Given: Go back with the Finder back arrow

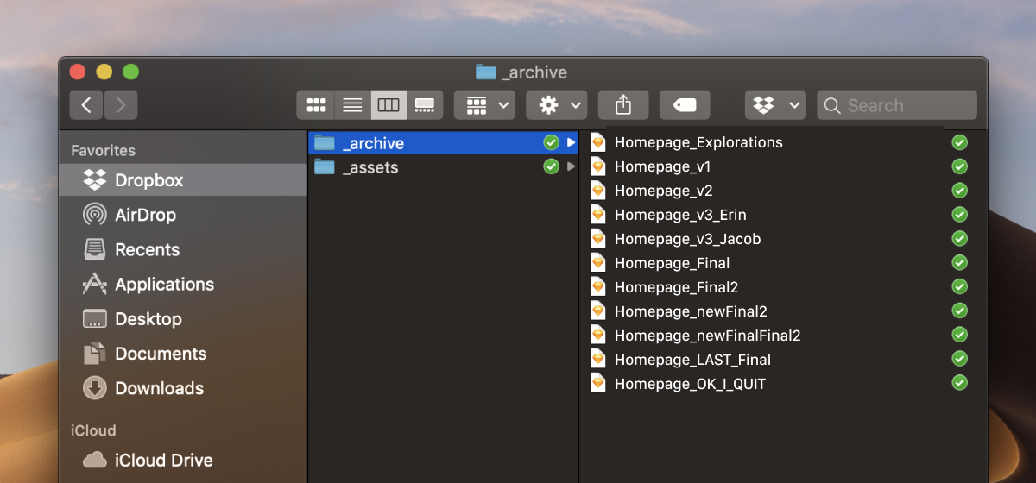Looking at the screenshot, I should [86, 105].
